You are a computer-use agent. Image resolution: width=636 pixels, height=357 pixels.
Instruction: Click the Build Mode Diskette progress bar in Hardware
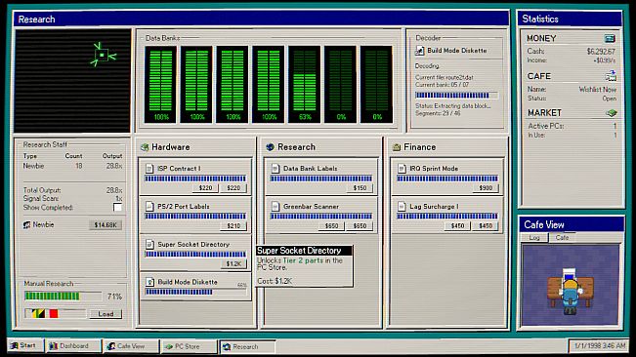point(195,292)
